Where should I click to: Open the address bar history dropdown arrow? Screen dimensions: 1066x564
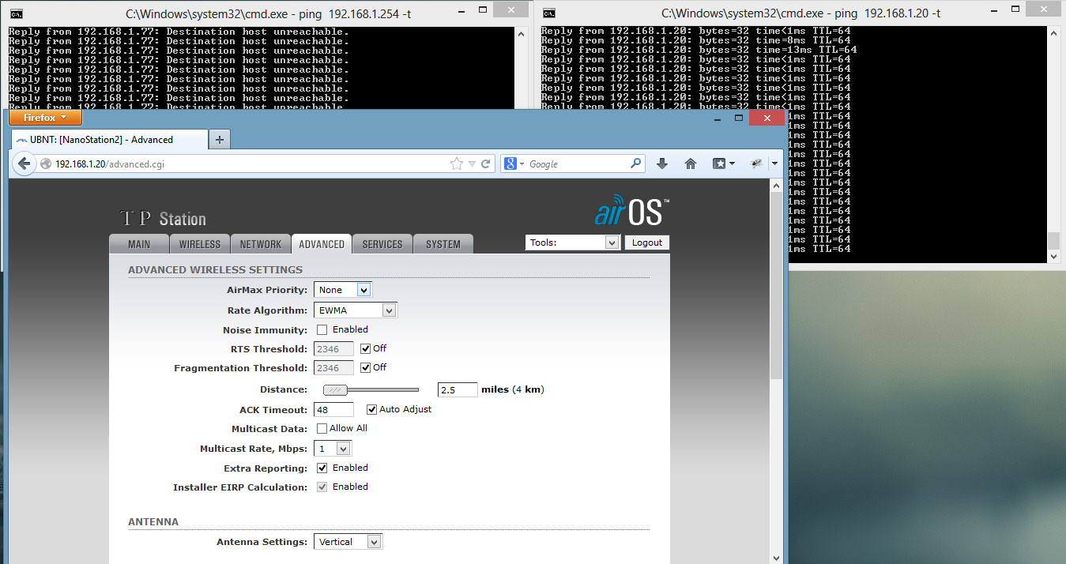(x=472, y=164)
